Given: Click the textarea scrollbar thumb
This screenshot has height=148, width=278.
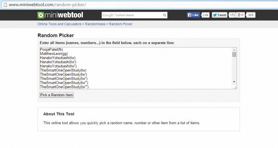Looking at the screenshot, I should [234, 55].
